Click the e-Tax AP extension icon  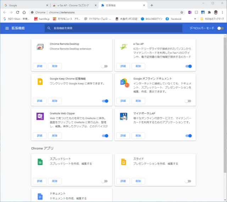click(124, 47)
